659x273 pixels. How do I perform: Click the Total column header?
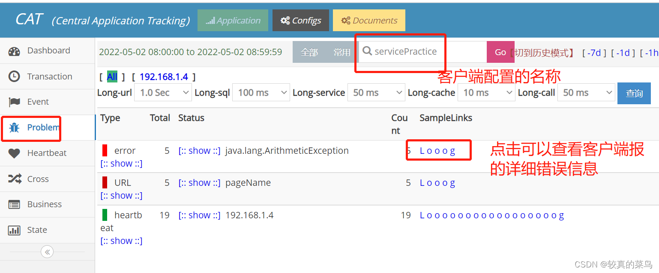[160, 118]
